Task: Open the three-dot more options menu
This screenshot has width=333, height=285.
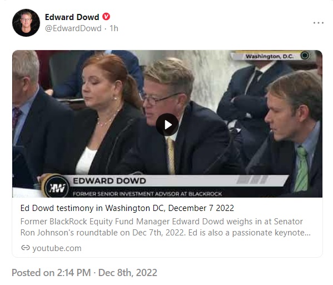Action: coord(319,23)
